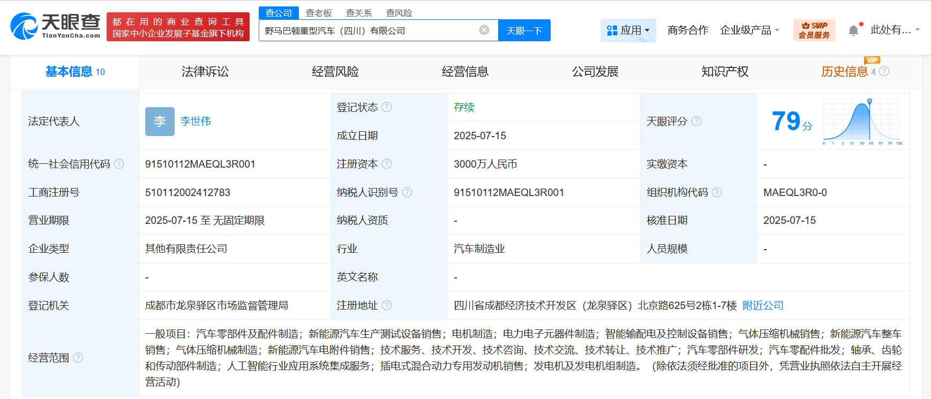Image resolution: width=931 pixels, height=399 pixels.
Task: Open the 经营风险 tab
Action: pos(335,72)
